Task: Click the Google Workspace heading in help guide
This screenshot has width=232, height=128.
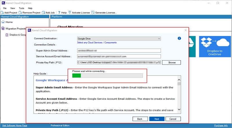Action: point(52,80)
